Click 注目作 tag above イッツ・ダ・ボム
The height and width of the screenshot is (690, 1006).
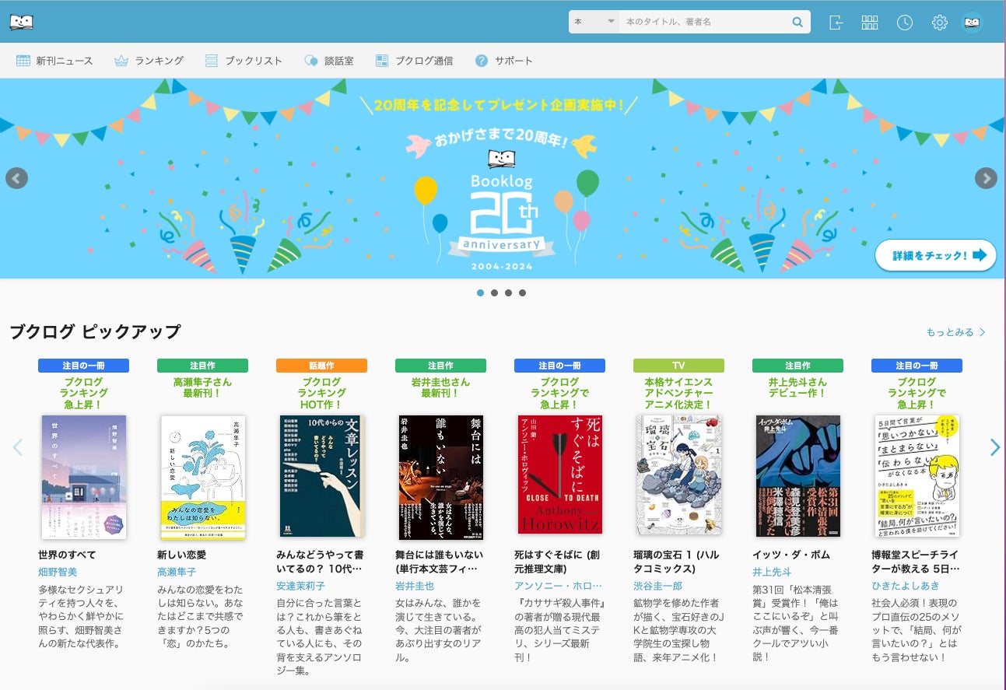tap(797, 366)
